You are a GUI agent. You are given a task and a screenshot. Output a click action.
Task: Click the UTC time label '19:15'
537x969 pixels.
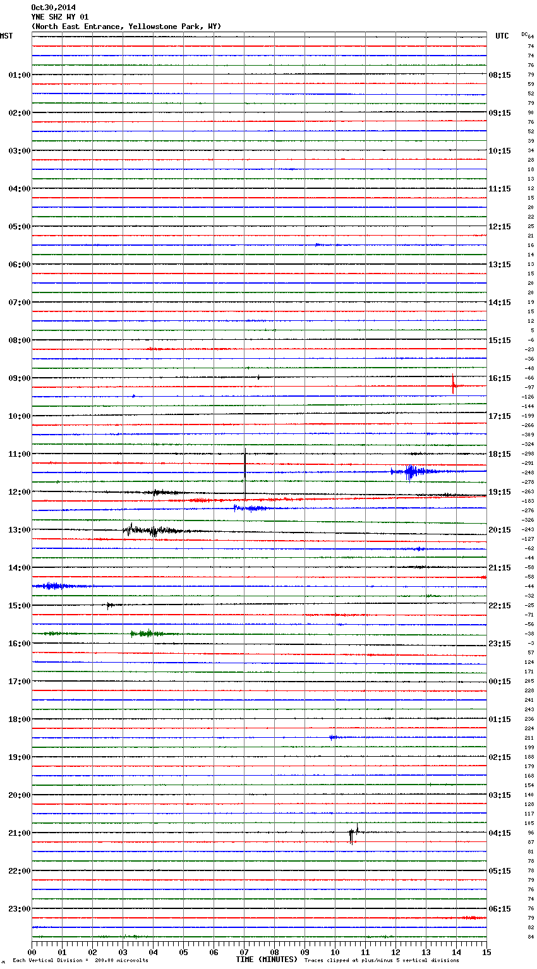500,492
